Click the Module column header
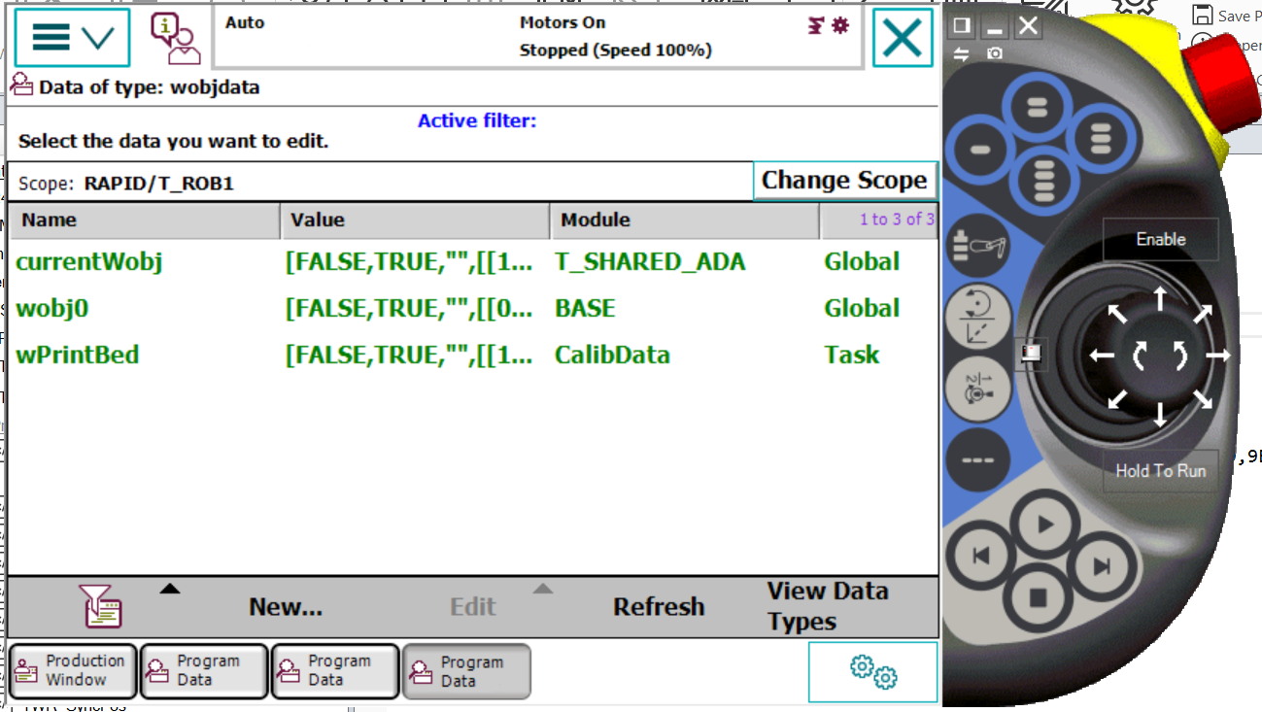This screenshot has width=1262, height=712. pyautogui.click(x=686, y=220)
